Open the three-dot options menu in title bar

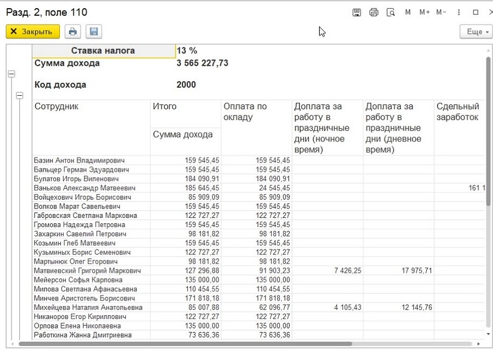458,12
